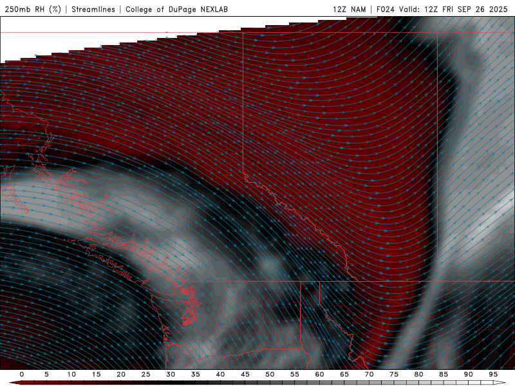515x386 pixels.
Task: Select the "Streamlines" label in the header
Action: pos(93,9)
